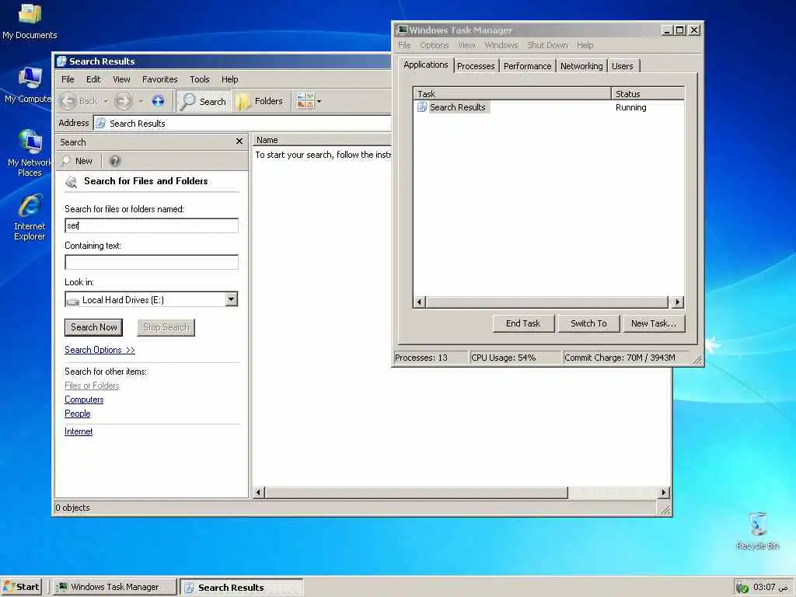The width and height of the screenshot is (796, 597).
Task: Click the Views icon in toolbar
Action: [305, 101]
